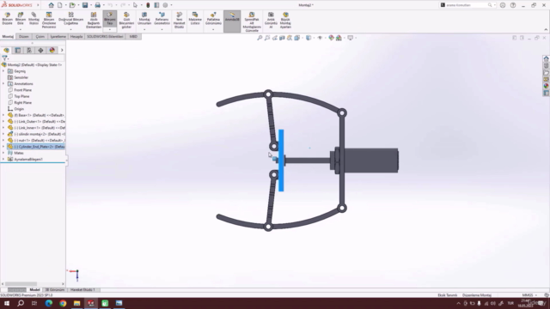This screenshot has height=309, width=550.
Task: Expand the Patlatma Görünümü dropdown arrow
Action: tap(213, 30)
